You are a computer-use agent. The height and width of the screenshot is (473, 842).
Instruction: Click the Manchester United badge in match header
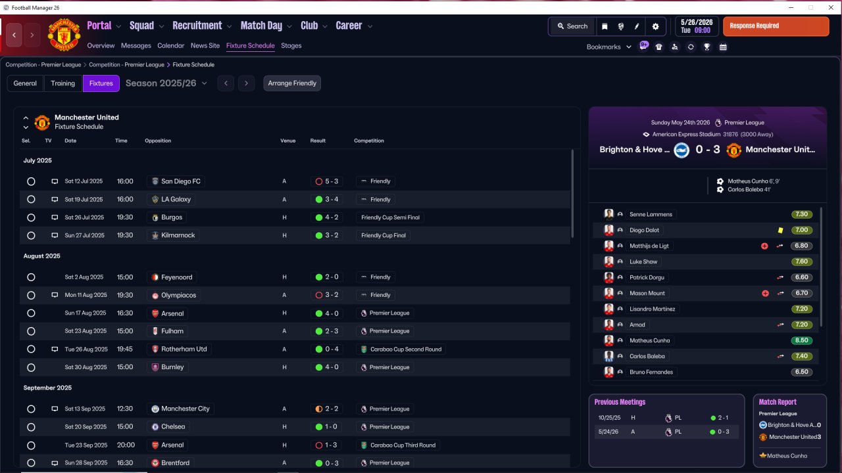[x=733, y=150]
